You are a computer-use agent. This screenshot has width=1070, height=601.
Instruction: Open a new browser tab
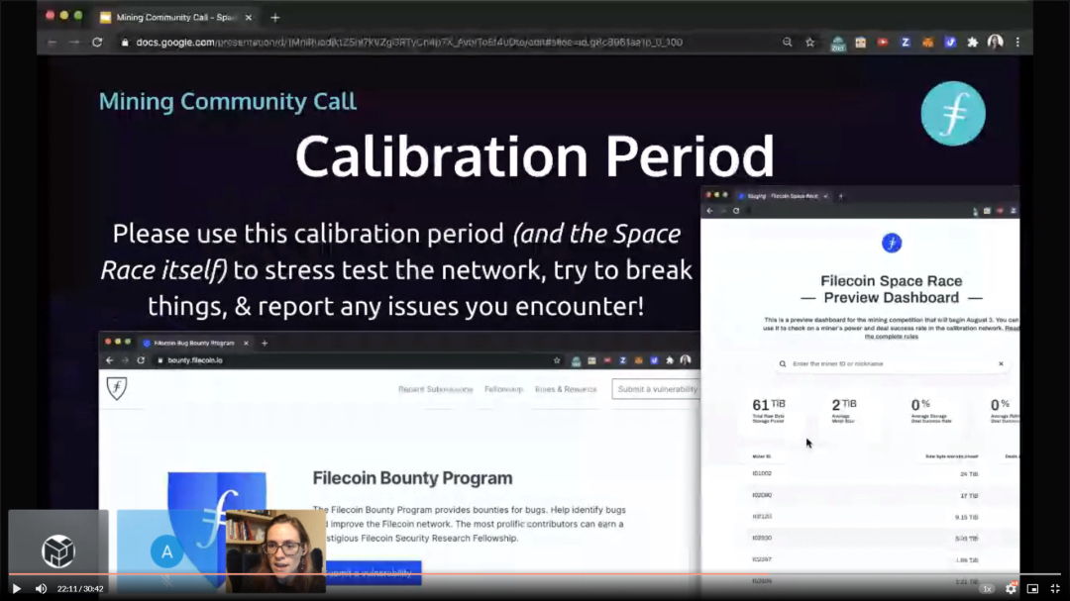point(275,18)
